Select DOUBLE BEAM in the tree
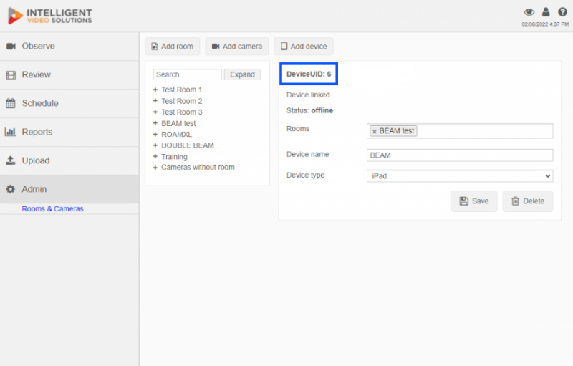Screen dimensions: 573x366 point(188,145)
